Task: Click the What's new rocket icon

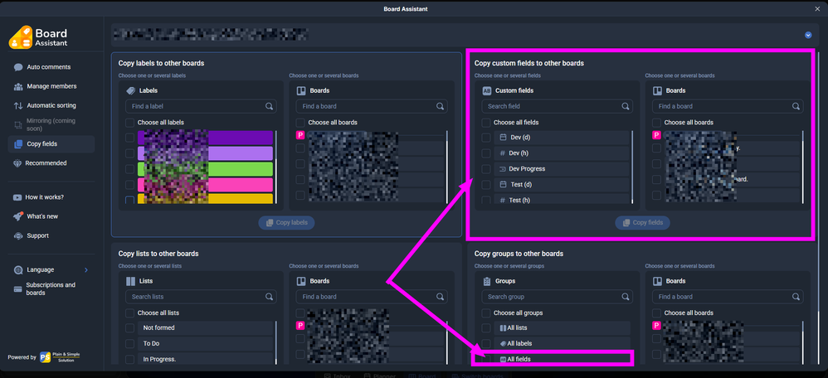Action: [x=18, y=216]
